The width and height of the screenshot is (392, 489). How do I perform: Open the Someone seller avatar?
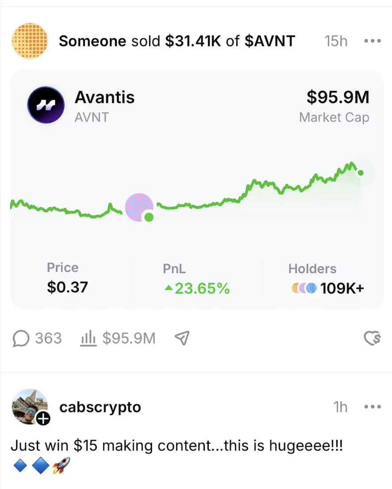tap(29, 41)
